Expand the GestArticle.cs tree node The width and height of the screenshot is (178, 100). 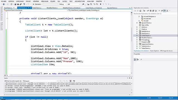click(x=137, y=31)
